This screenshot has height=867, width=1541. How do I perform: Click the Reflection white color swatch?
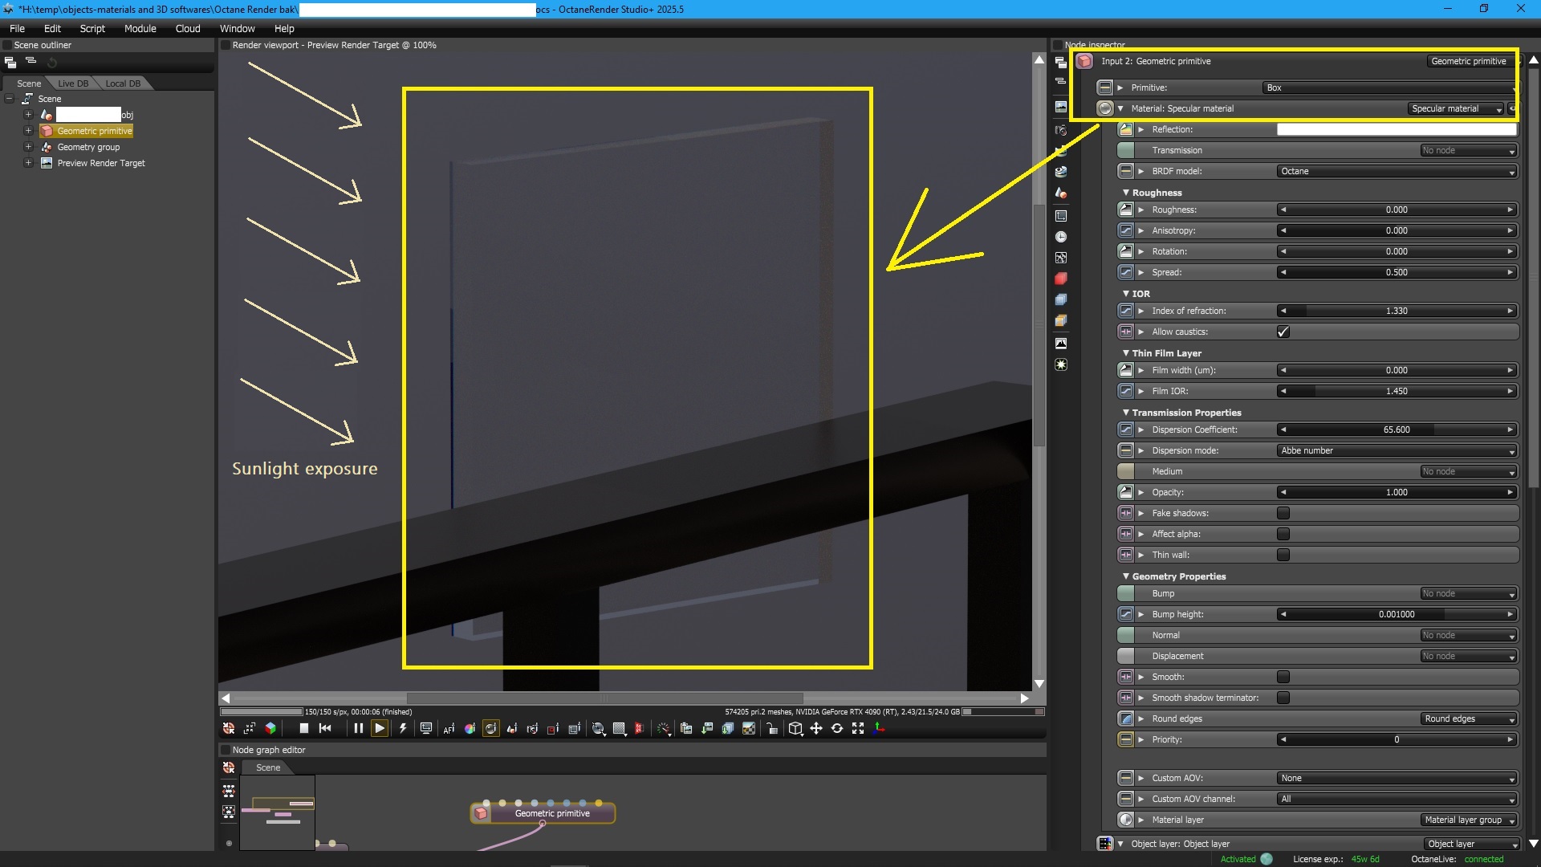point(1396,129)
